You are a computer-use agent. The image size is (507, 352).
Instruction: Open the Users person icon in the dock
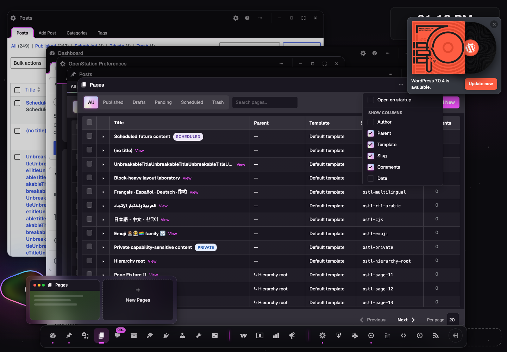[182, 335]
